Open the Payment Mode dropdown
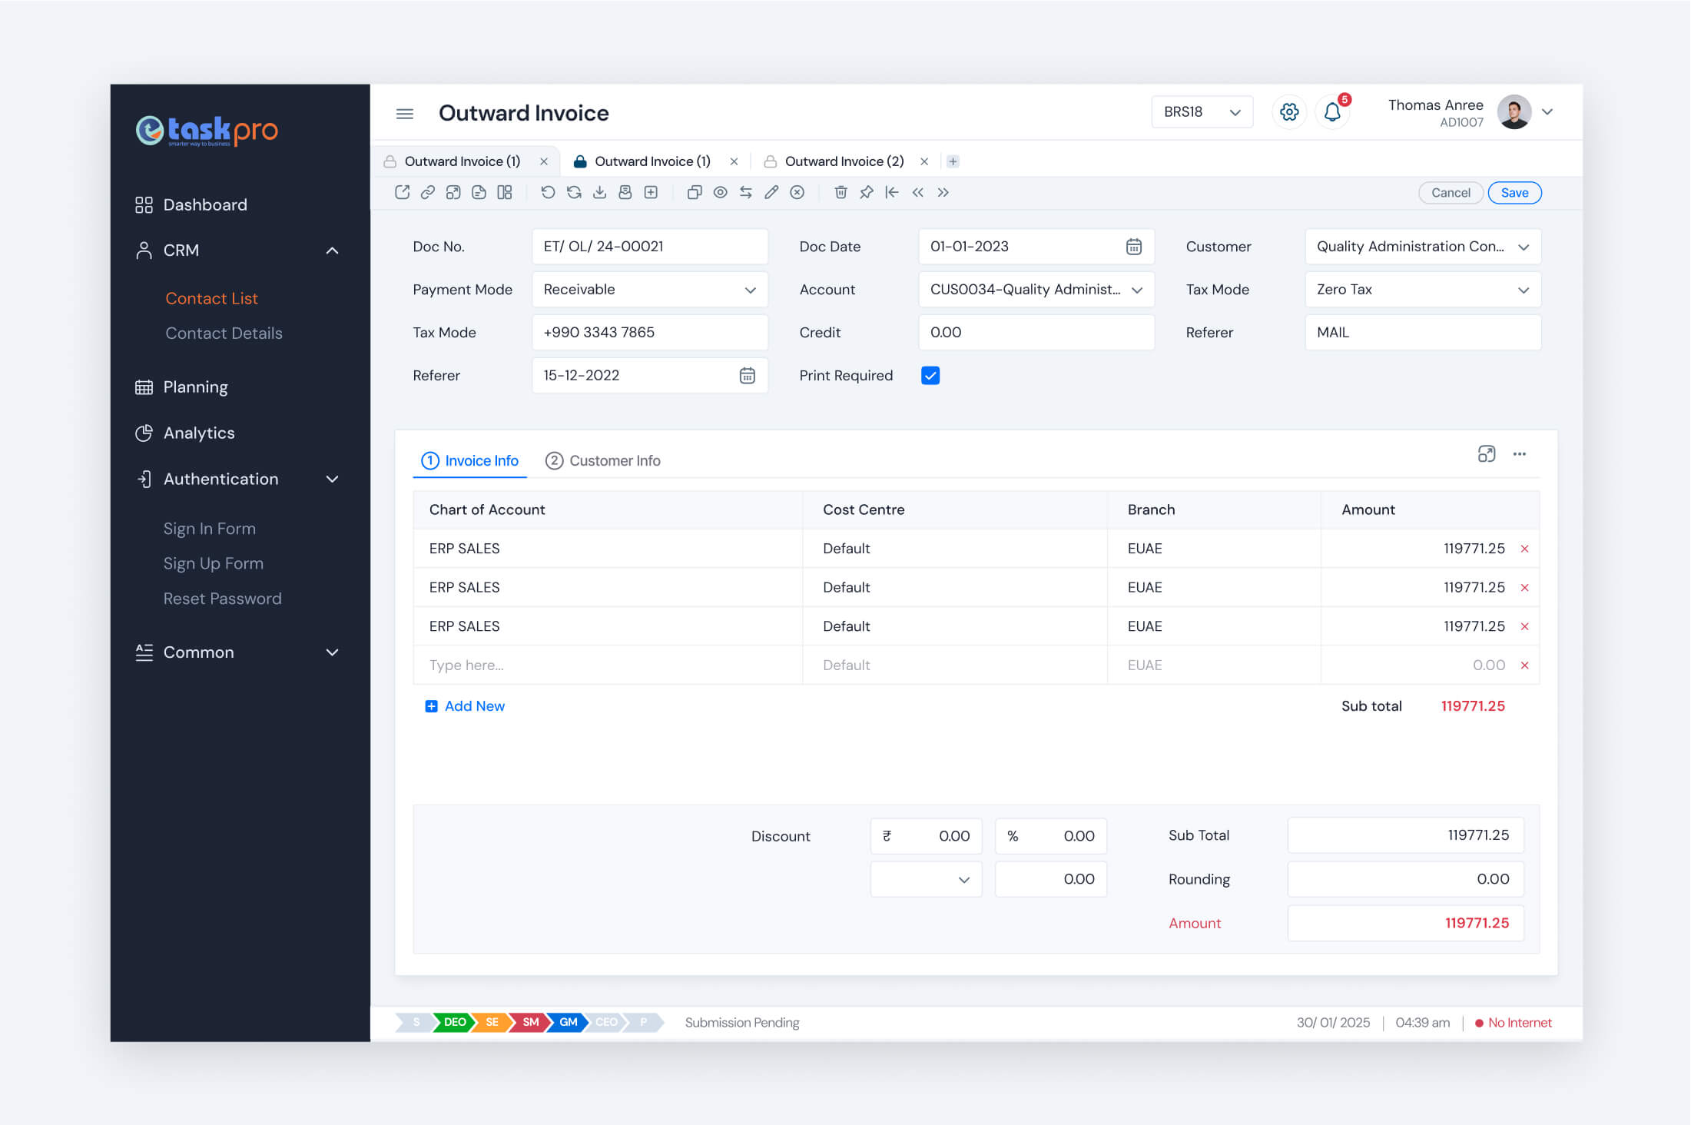This screenshot has height=1125, width=1691. (x=649, y=290)
